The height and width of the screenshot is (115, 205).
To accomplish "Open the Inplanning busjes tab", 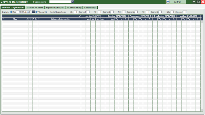I will (x=55, y=7).
